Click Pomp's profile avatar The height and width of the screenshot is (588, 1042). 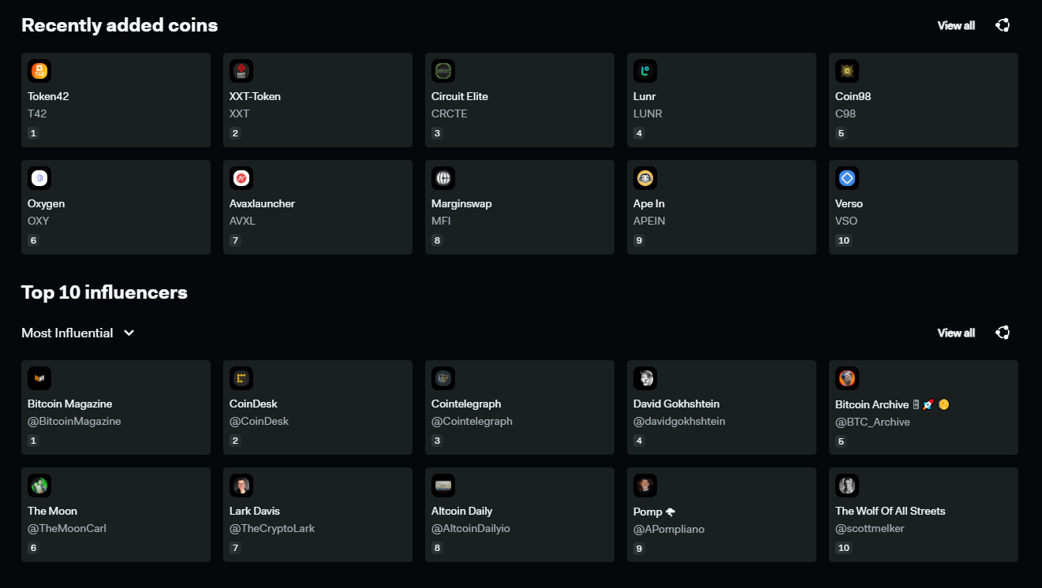click(645, 486)
